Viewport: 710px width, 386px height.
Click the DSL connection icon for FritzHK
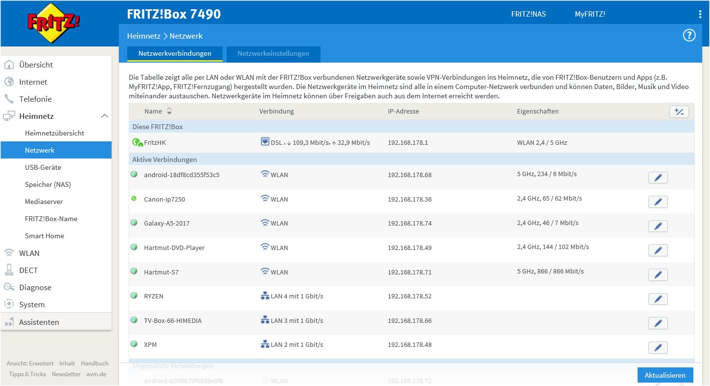tap(265, 142)
